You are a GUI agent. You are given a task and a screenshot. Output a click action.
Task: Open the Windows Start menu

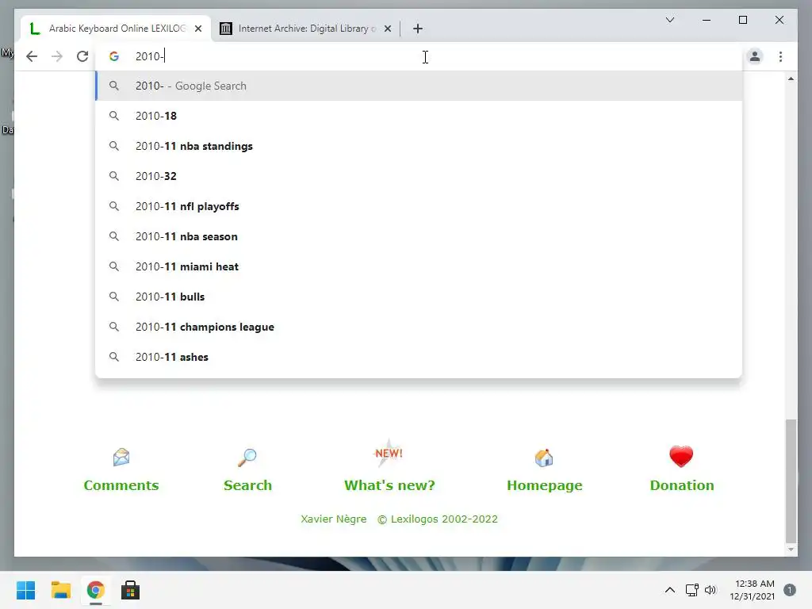point(25,590)
